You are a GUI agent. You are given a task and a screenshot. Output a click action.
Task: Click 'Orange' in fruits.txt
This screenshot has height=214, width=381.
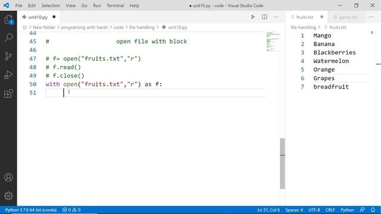pos(324,70)
